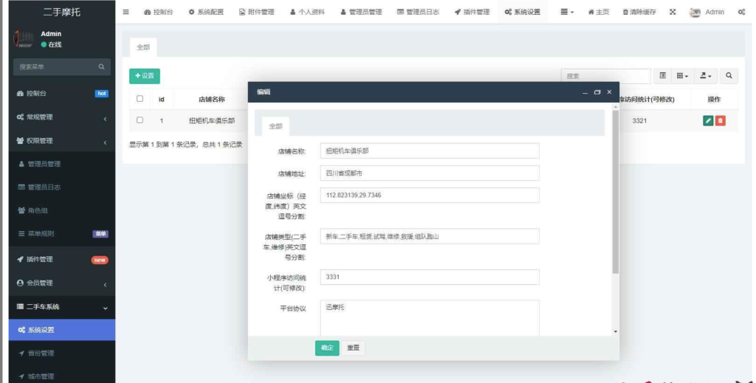Viewport: 756px width, 383px height.
Task: Check the select-all checkbox in table header
Action: pyautogui.click(x=140, y=99)
